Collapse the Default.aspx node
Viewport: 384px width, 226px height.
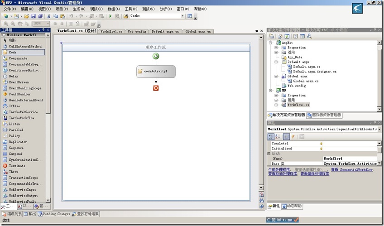pos(276,62)
